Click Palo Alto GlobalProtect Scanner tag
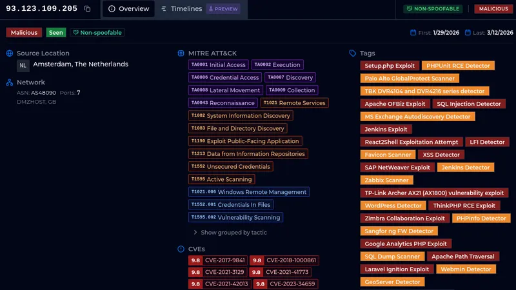Screen dimensions: 516x290 (410, 79)
